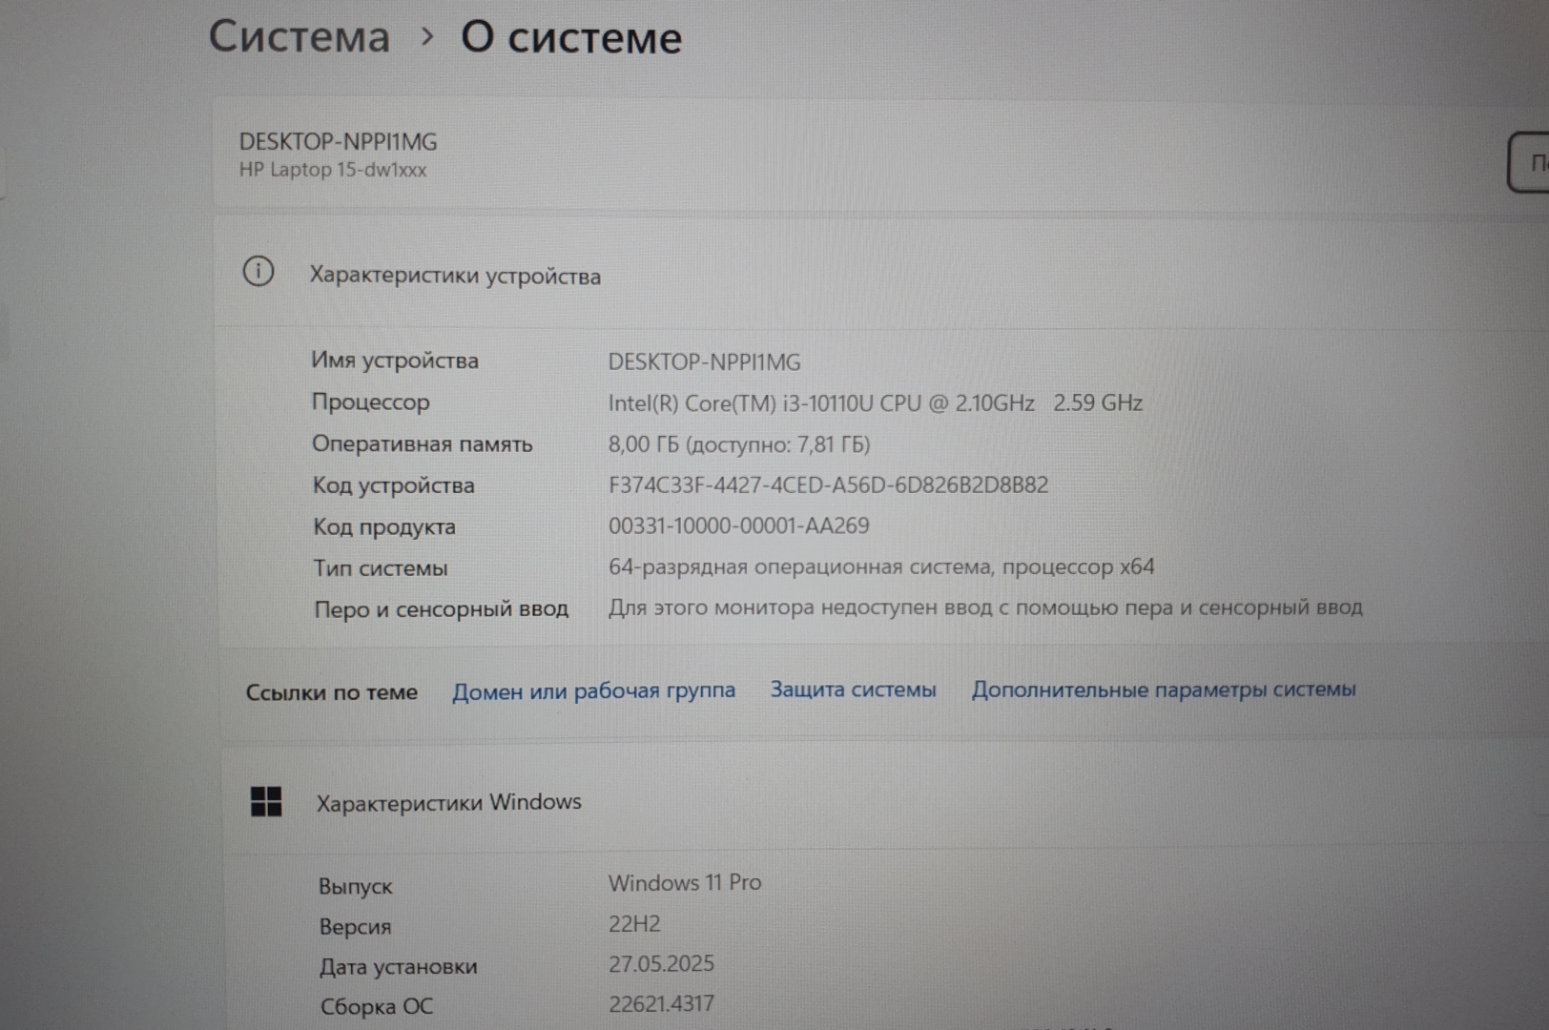Click the Оперативная память label

click(x=422, y=443)
